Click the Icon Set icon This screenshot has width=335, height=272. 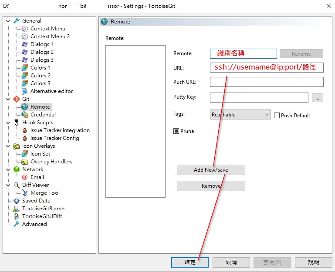pos(25,154)
